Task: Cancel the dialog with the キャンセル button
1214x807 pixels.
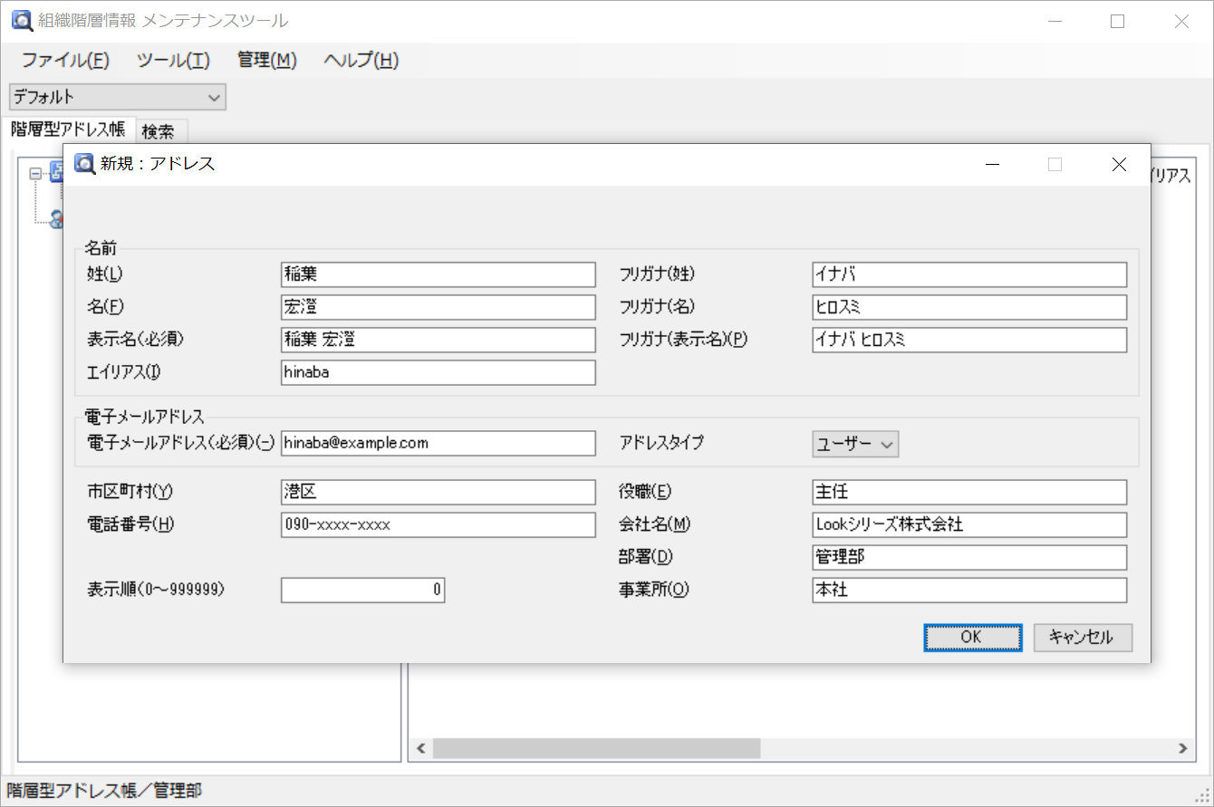Action: [x=1082, y=637]
